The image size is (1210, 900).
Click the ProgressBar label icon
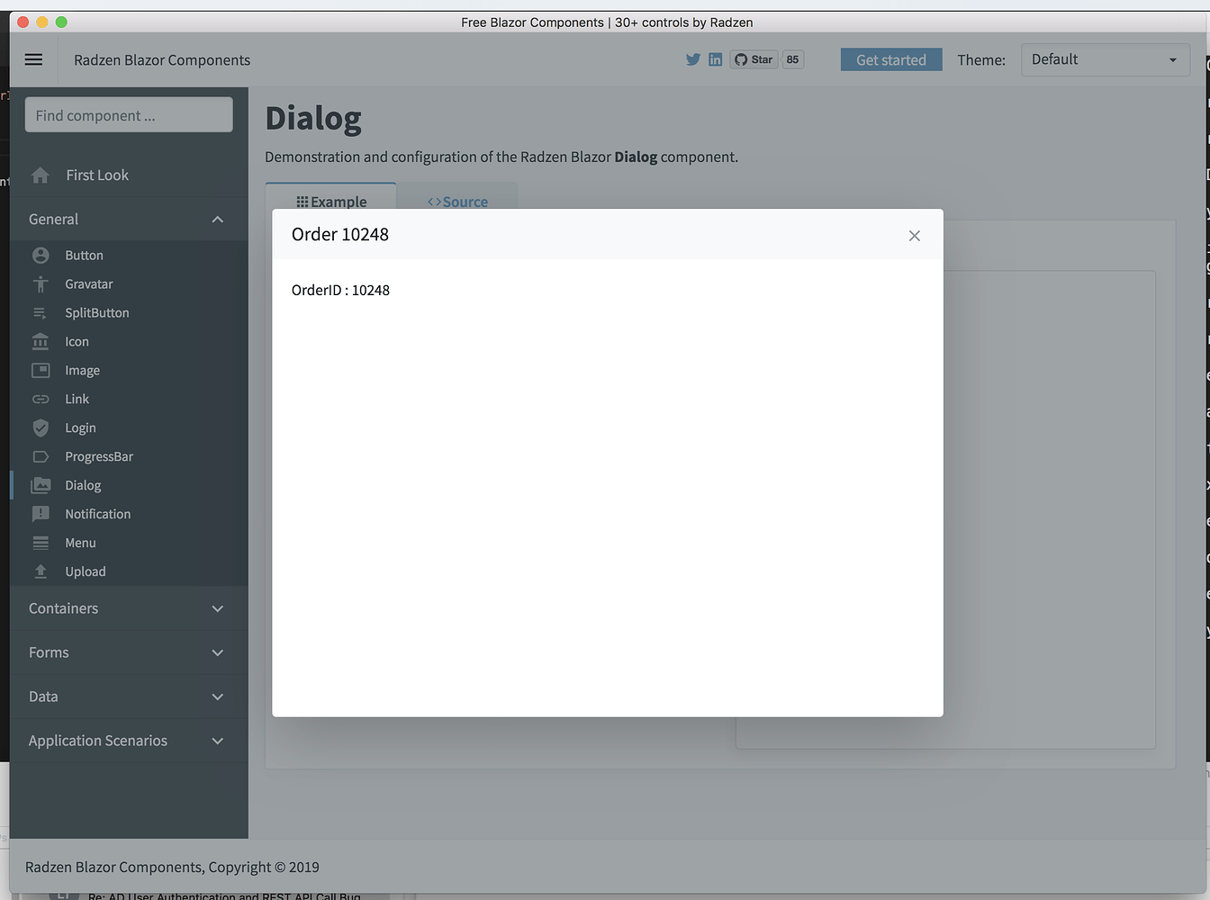[41, 457]
